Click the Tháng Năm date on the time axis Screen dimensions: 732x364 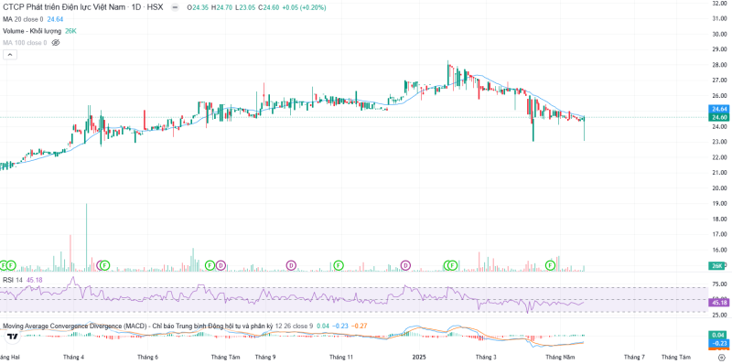coord(561,357)
